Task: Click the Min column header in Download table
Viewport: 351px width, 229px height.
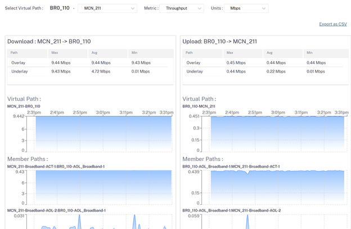Action: 151,53
